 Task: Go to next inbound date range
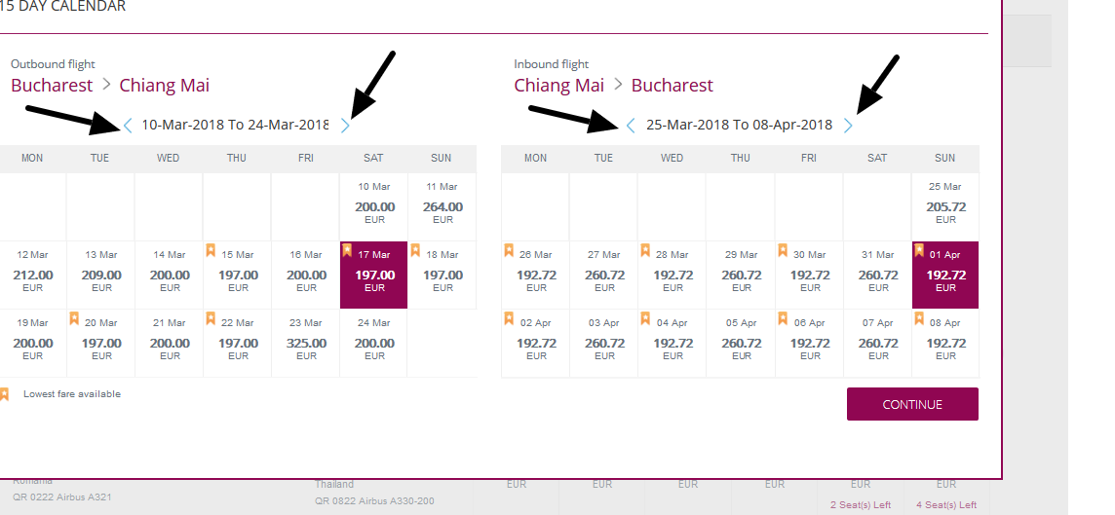(848, 125)
